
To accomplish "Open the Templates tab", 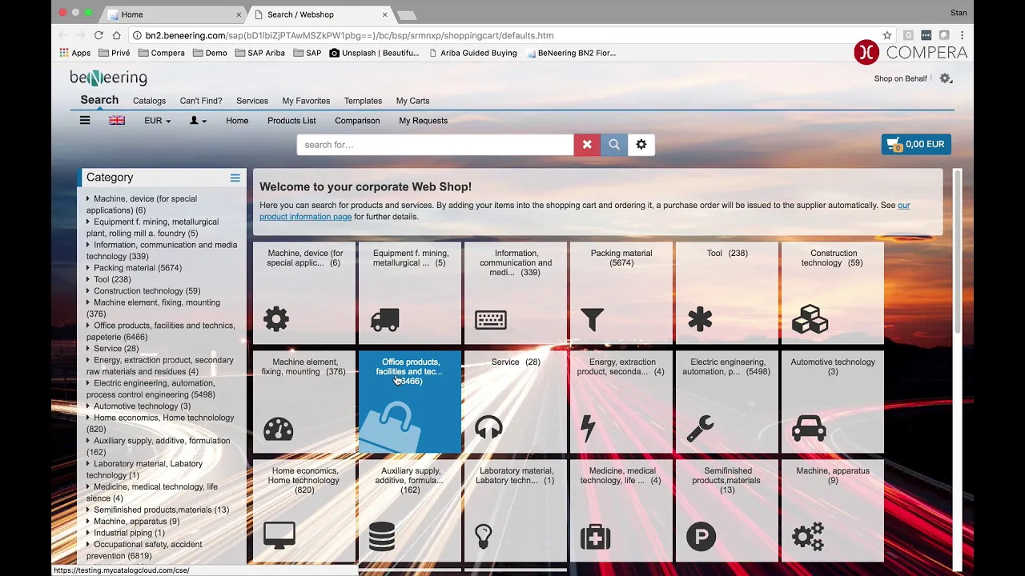I will tap(363, 101).
